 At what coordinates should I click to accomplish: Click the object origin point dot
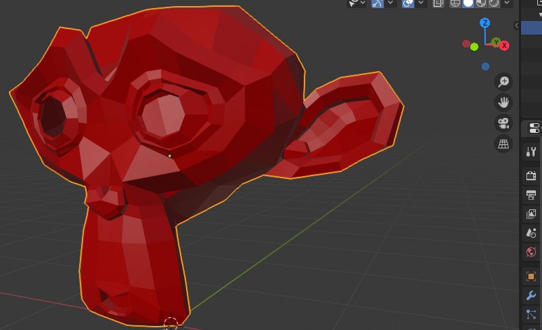pos(170,156)
